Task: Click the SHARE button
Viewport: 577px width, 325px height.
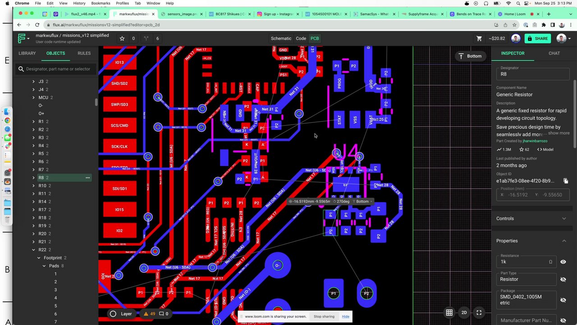Action: tap(537, 38)
